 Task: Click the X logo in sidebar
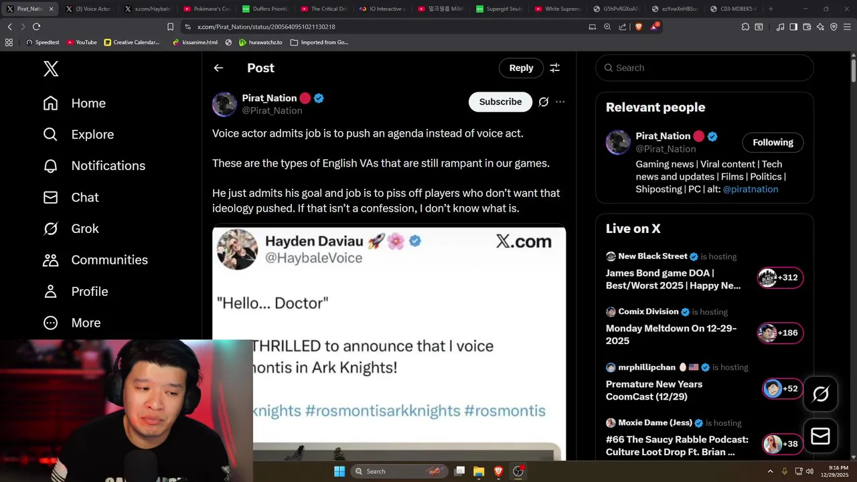click(x=51, y=68)
